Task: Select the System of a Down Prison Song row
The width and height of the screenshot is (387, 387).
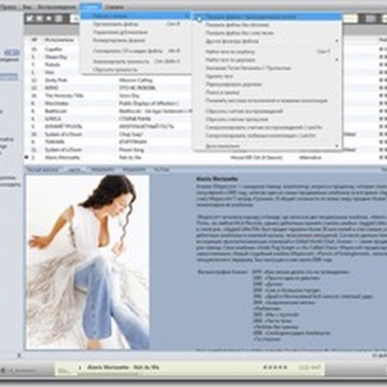Action: pyautogui.click(x=108, y=150)
